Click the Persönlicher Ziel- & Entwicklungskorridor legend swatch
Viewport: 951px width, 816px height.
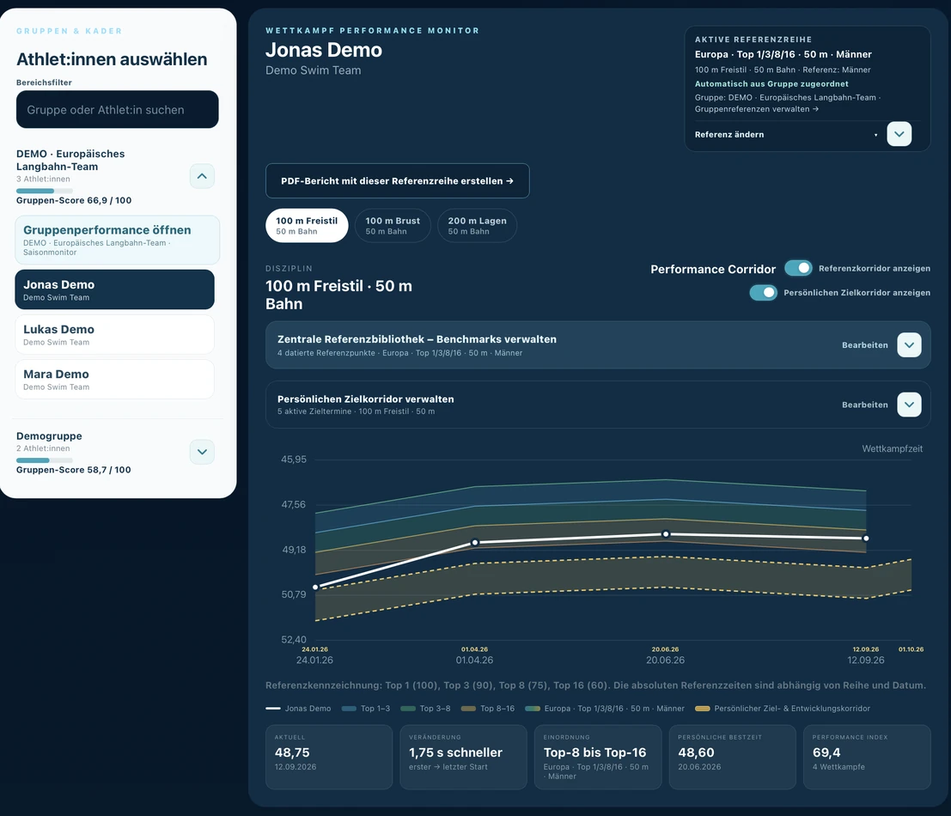click(703, 708)
